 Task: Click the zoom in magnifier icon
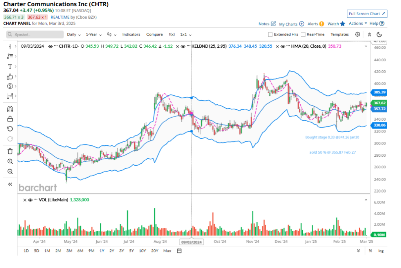click(x=10, y=161)
